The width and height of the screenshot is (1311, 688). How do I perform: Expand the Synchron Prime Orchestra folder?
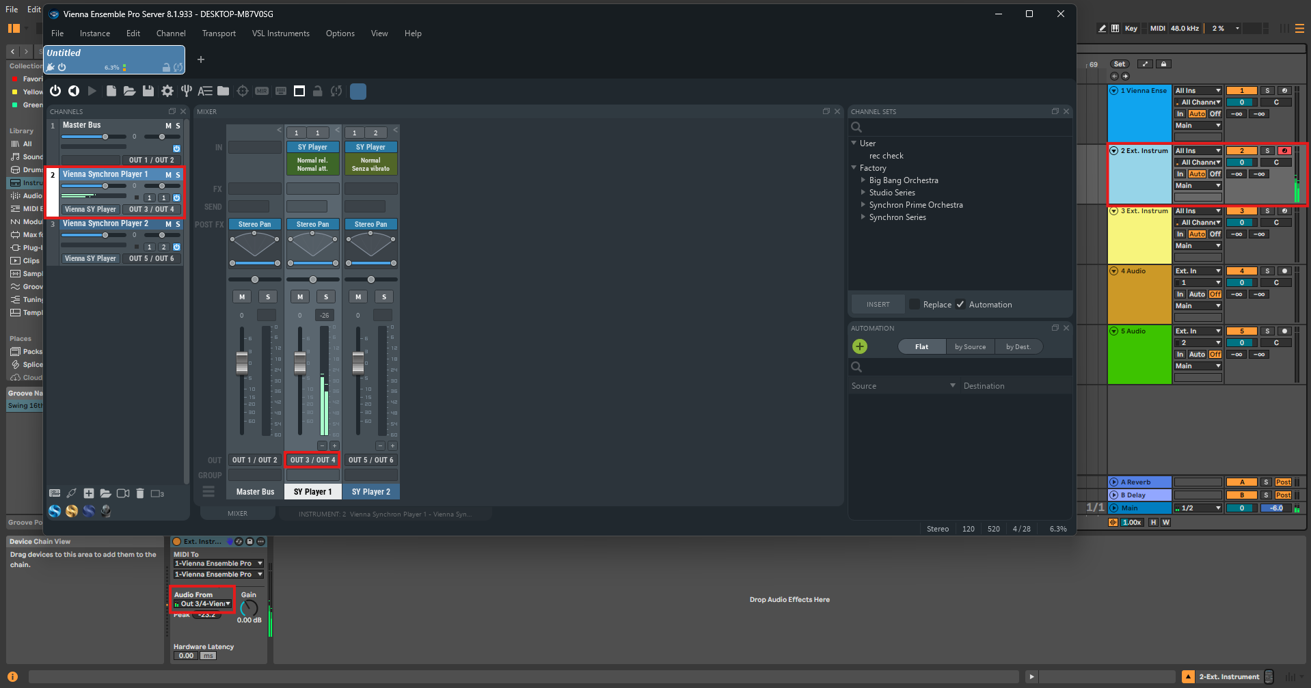[x=863, y=205]
